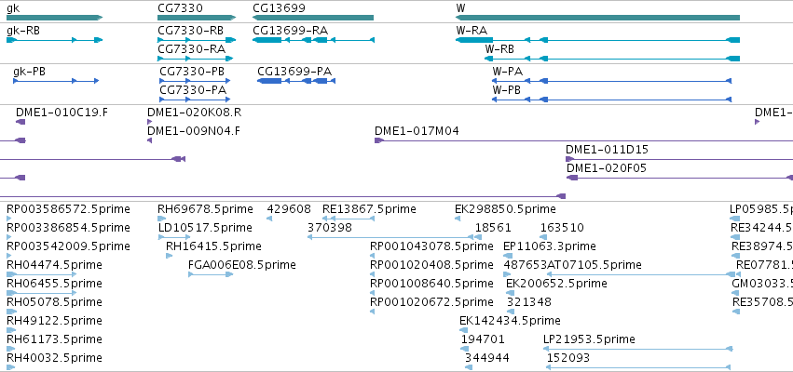Viewport: 793px width, 372px height.
Task: Select the 370398 alignment glyph line
Action: click(390, 237)
